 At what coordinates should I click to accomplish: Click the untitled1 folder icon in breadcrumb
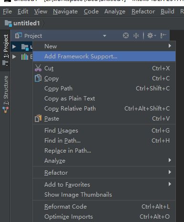8,23
